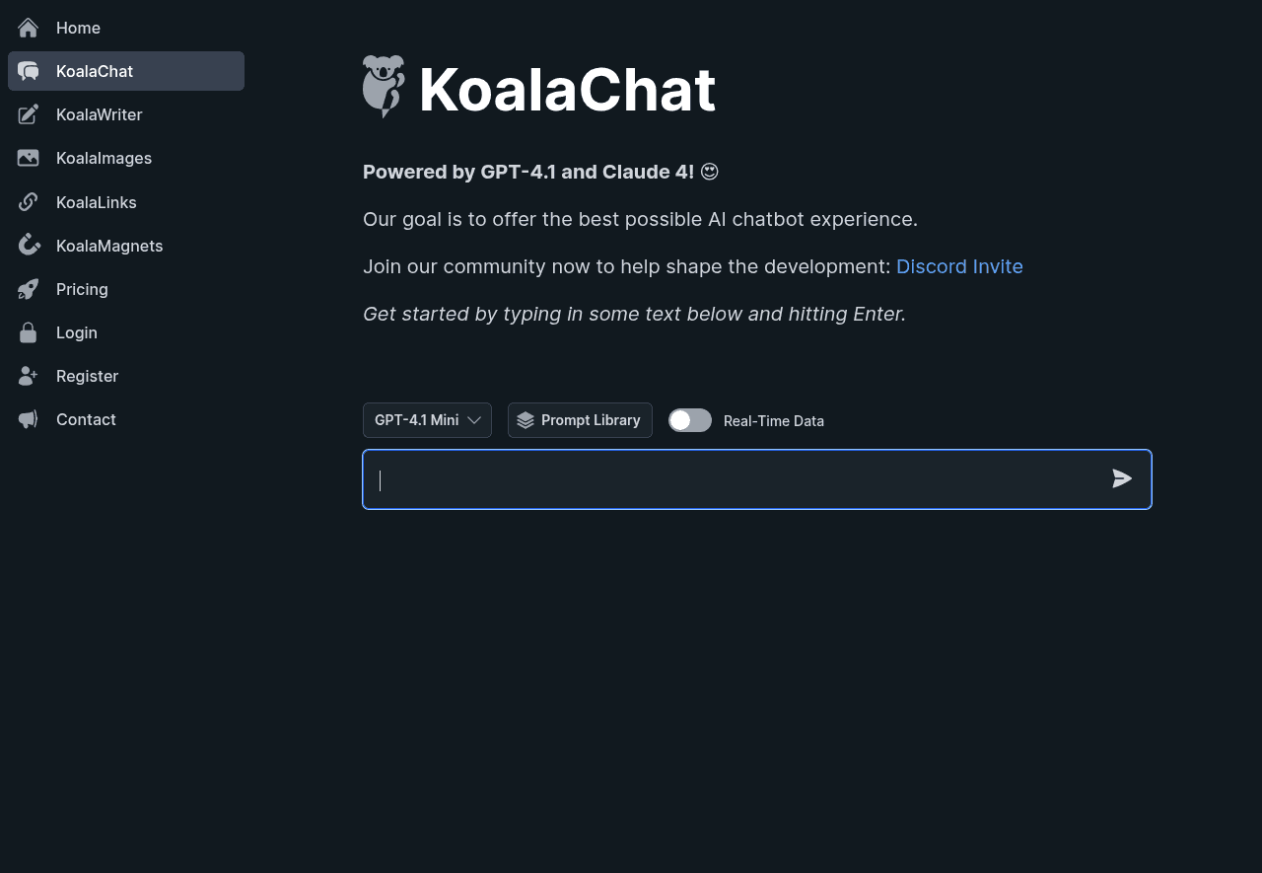Select the KoalaChat chat bubble icon
The height and width of the screenshot is (873, 1262).
[28, 70]
